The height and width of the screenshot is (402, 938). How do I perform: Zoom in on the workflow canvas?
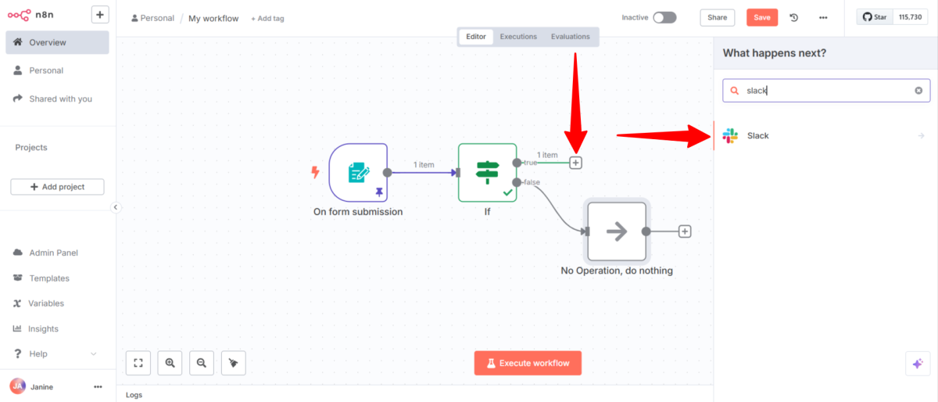click(170, 363)
